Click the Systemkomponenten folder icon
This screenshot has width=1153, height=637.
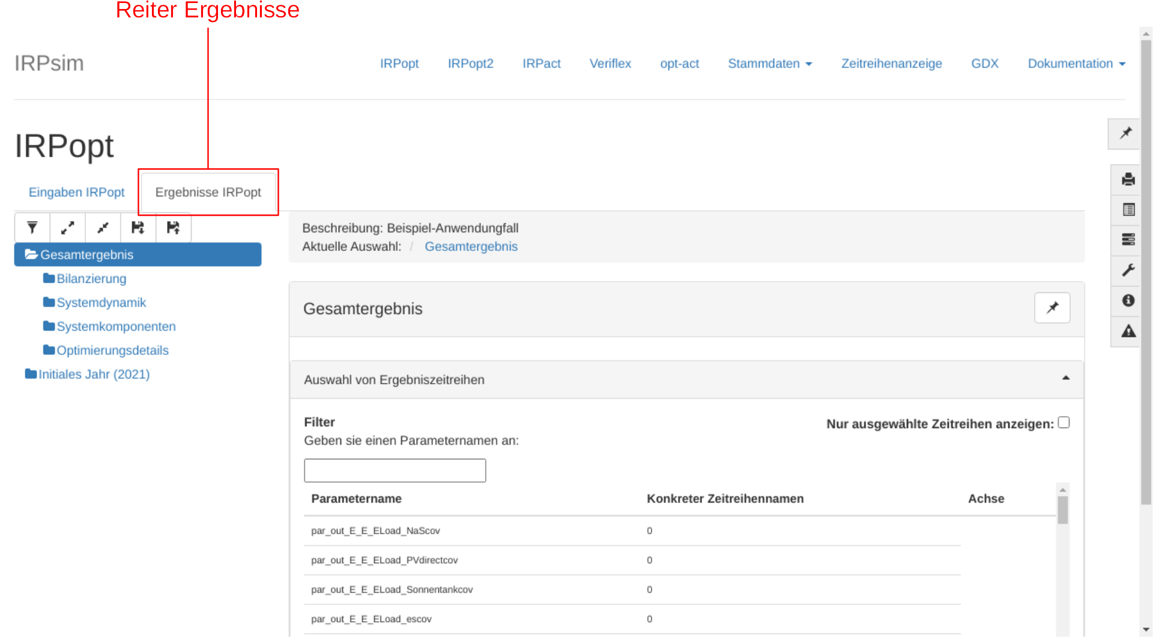[49, 326]
